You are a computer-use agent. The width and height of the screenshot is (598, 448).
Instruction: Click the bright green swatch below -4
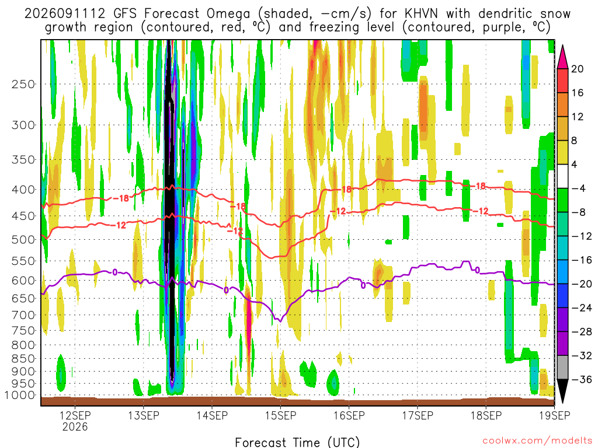point(562,200)
